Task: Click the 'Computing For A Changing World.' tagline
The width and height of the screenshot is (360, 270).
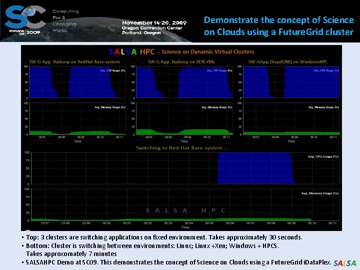Action: [x=65, y=20]
